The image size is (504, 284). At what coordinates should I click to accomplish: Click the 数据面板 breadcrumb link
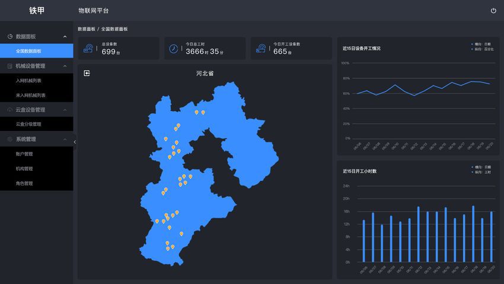(x=86, y=29)
